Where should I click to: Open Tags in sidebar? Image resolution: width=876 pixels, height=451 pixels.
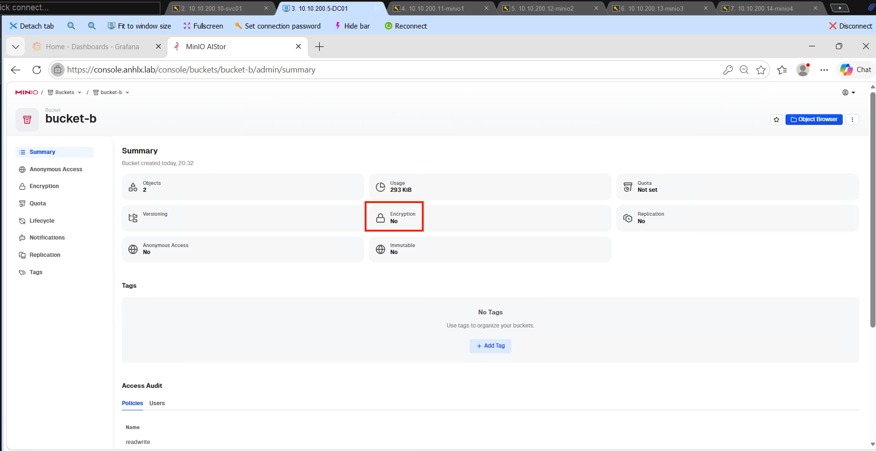30,272
